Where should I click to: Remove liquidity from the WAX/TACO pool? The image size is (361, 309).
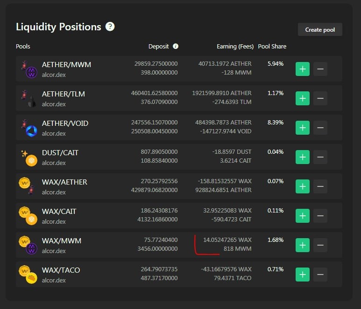click(320, 275)
